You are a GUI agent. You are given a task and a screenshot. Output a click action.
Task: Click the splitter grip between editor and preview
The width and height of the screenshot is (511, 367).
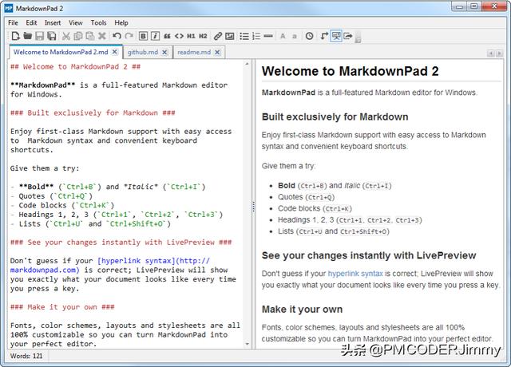[x=253, y=207]
